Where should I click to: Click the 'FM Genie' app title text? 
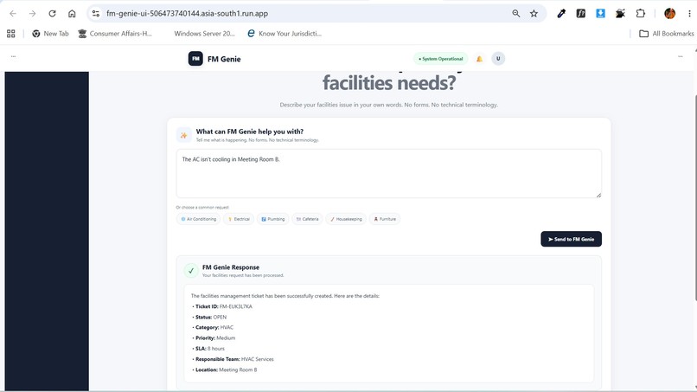224,59
